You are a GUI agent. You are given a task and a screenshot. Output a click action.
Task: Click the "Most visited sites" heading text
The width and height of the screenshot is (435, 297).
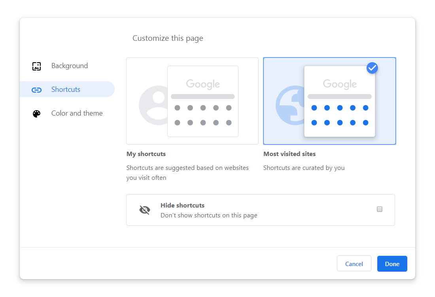(289, 154)
